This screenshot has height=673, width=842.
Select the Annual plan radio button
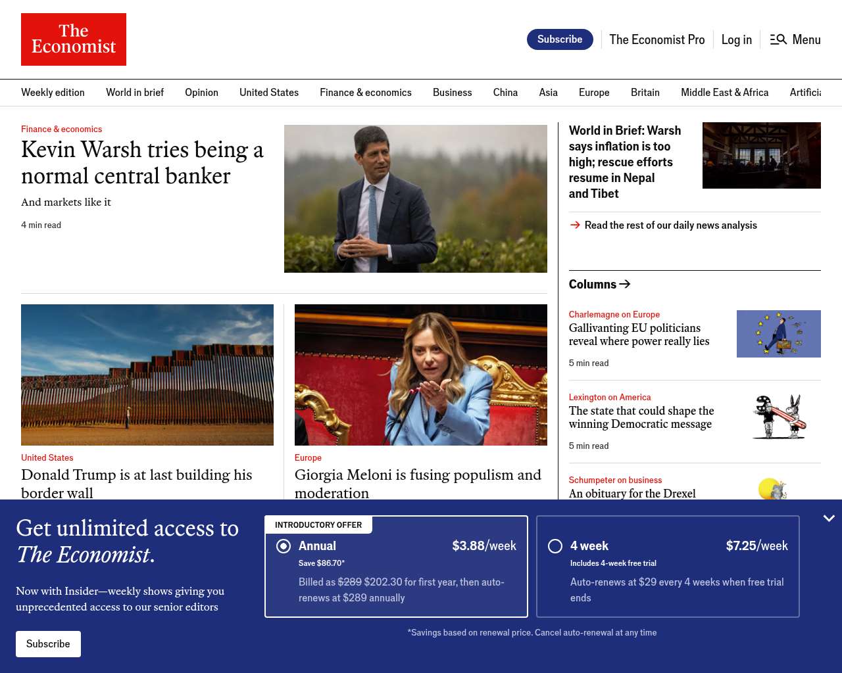tap(284, 546)
